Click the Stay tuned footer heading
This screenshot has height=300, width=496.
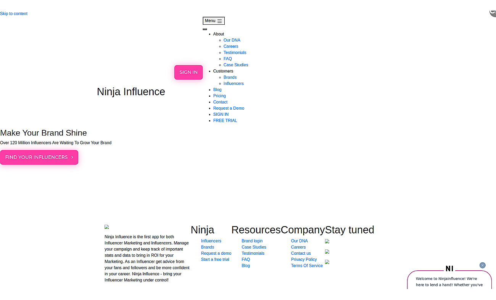[349, 230]
